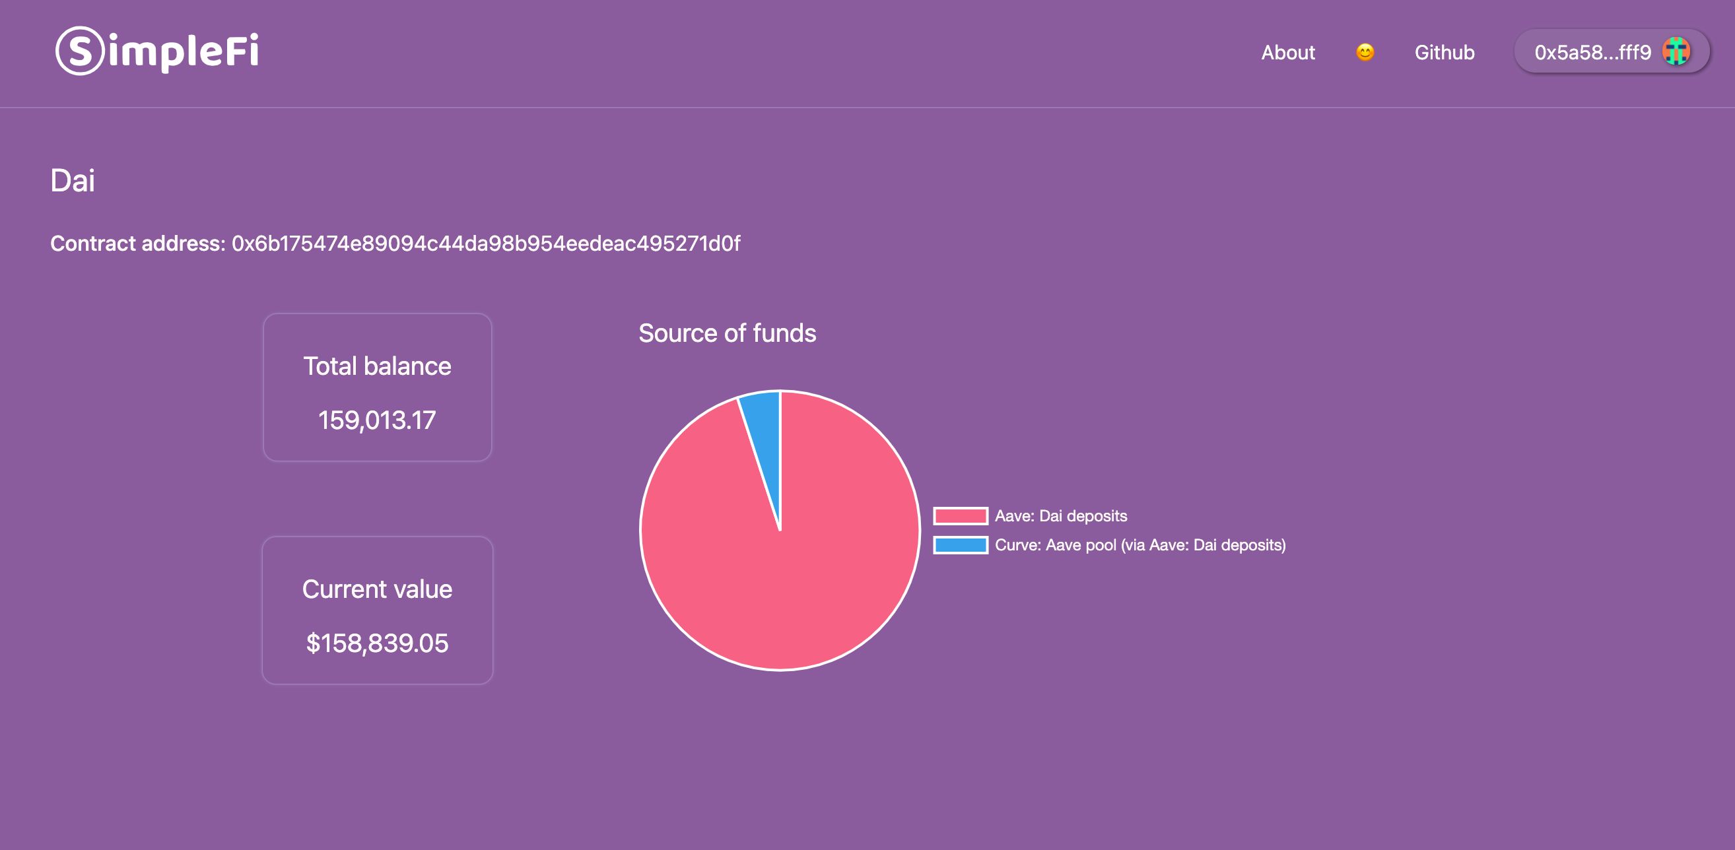Click the Aave: Dai deposits legend label
Image resolution: width=1735 pixels, height=850 pixels.
(1061, 516)
